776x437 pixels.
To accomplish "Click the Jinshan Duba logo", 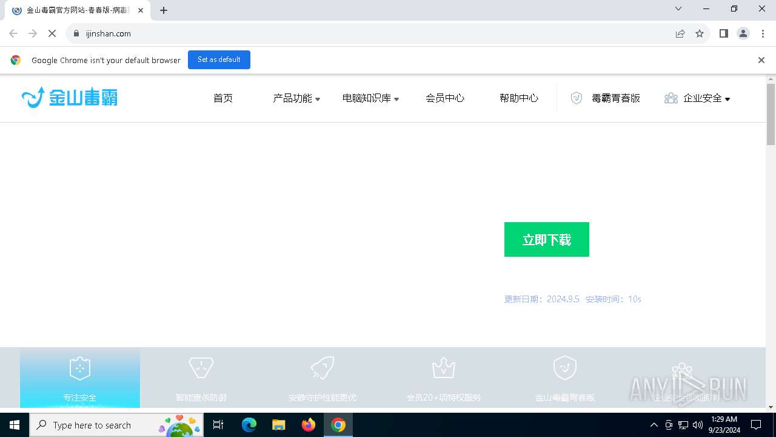I will (70, 97).
